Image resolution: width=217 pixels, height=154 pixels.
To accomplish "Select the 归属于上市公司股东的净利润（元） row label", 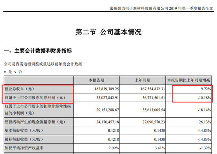I will pyautogui.click(x=35, y=98).
